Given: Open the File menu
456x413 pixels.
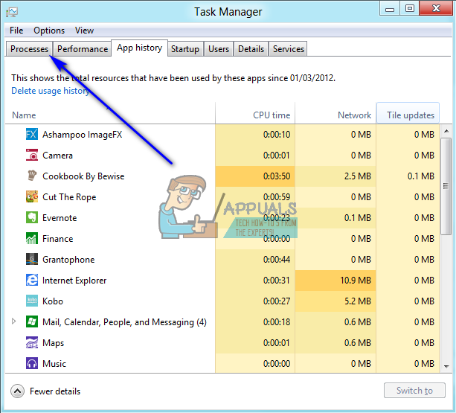Looking at the screenshot, I should (16, 31).
